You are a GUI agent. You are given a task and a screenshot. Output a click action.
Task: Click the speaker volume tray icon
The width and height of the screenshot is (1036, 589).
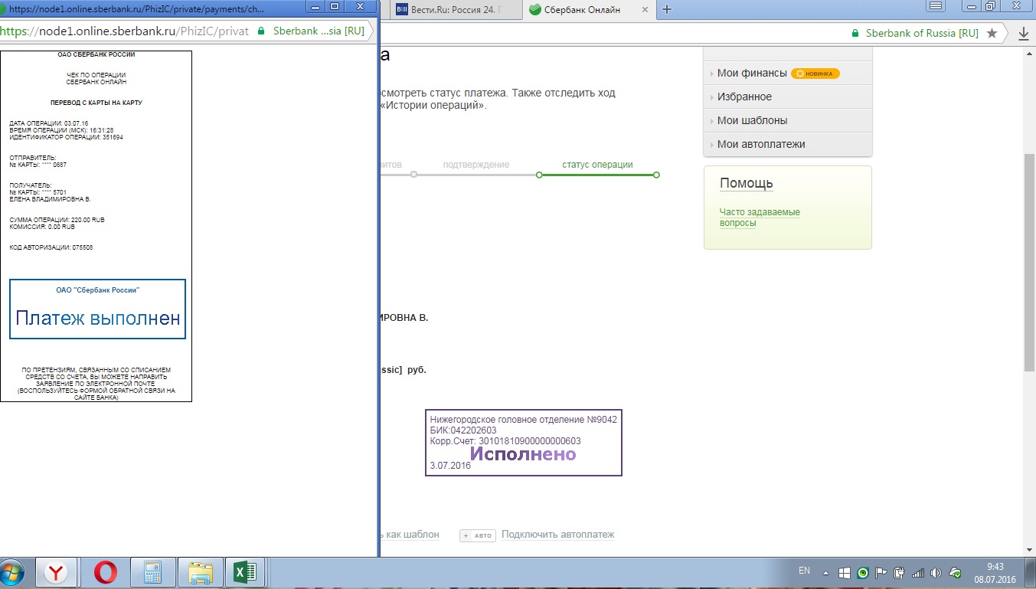(936, 573)
